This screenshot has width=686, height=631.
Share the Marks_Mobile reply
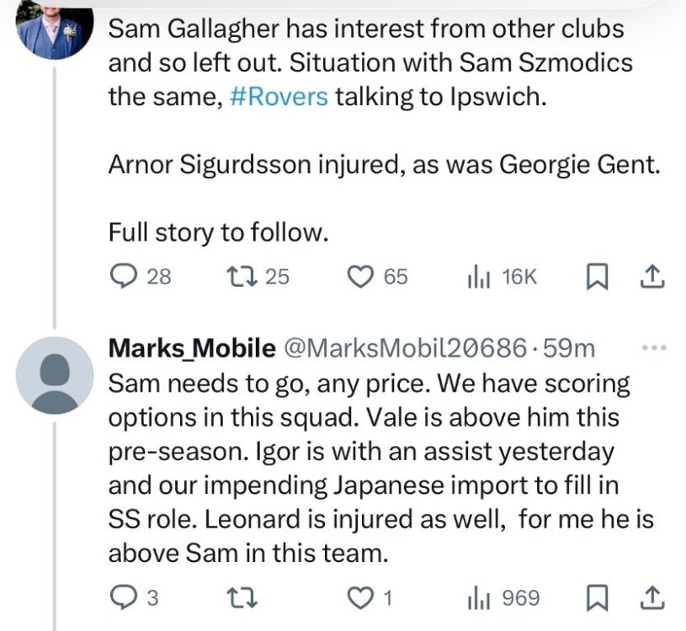pyautogui.click(x=652, y=598)
